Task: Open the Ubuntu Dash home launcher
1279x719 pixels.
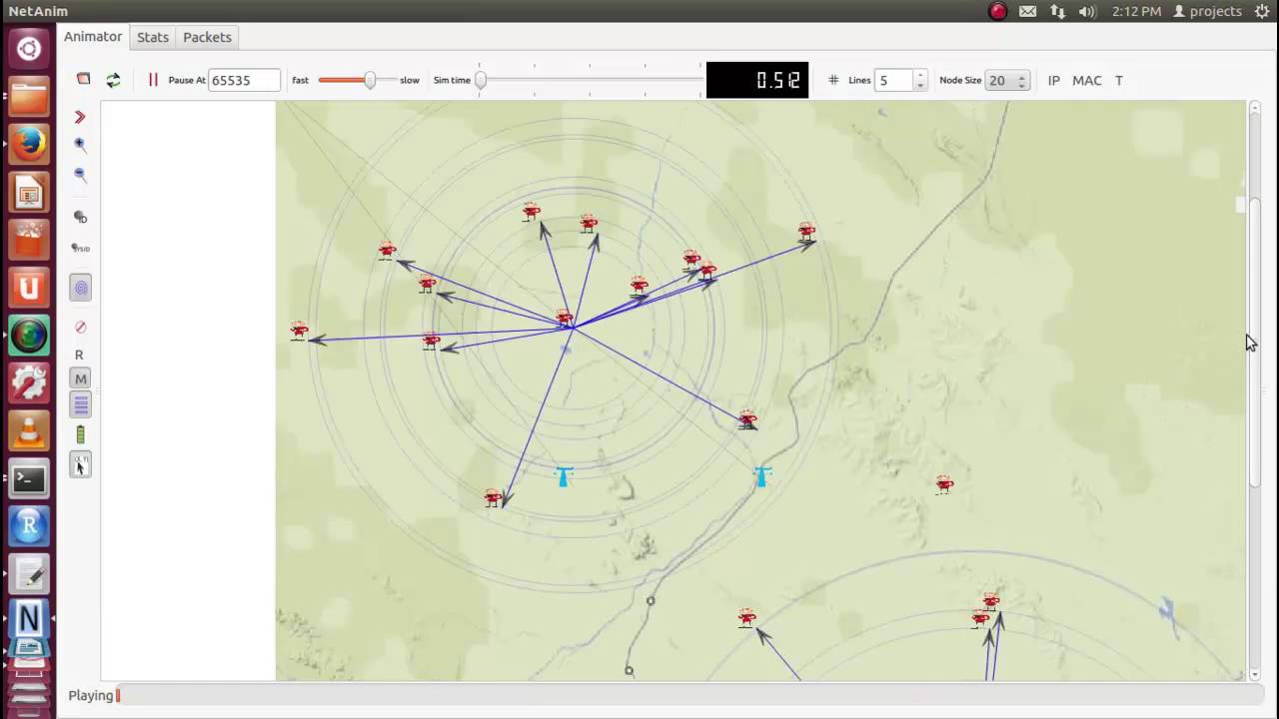Action: click(x=29, y=48)
